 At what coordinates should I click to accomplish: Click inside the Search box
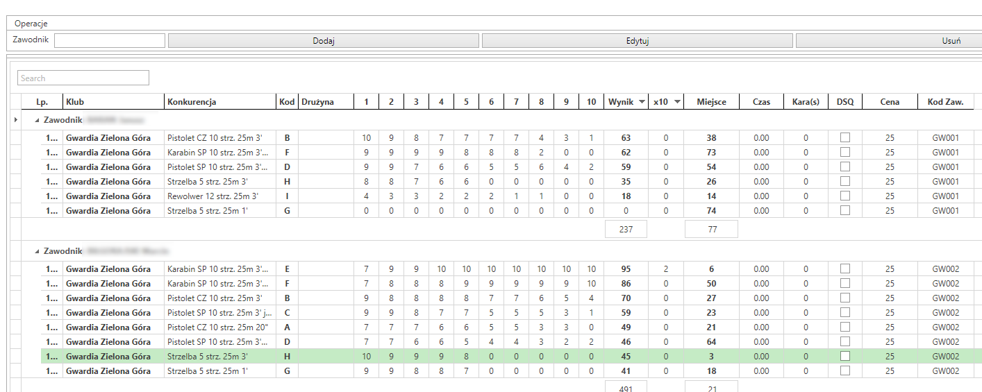(x=83, y=78)
